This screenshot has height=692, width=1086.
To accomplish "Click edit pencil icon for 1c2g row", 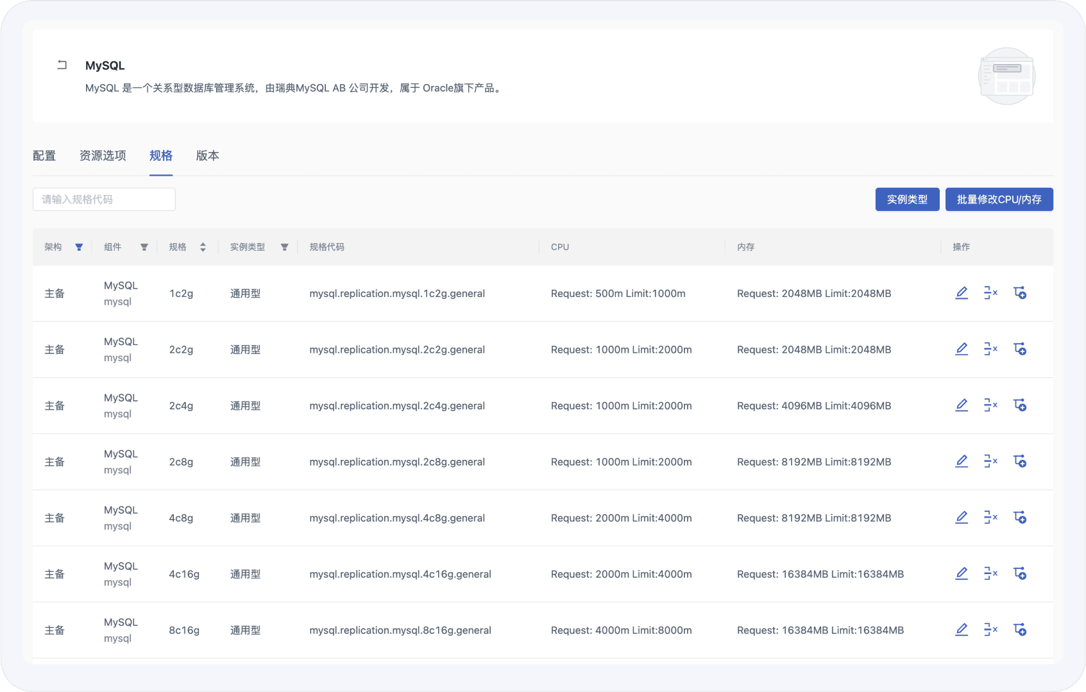I will click(961, 293).
